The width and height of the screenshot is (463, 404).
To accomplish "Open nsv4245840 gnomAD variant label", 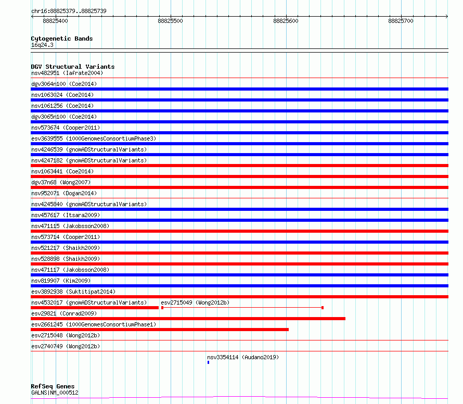I will [89, 204].
